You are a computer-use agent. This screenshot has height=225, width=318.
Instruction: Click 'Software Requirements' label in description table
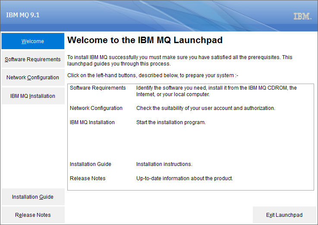(x=98, y=87)
